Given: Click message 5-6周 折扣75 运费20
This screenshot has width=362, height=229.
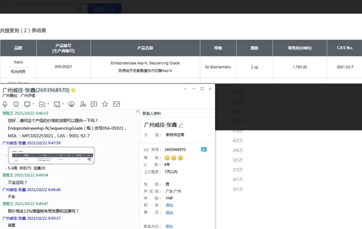Looking at the screenshot, I should click(x=27, y=168).
